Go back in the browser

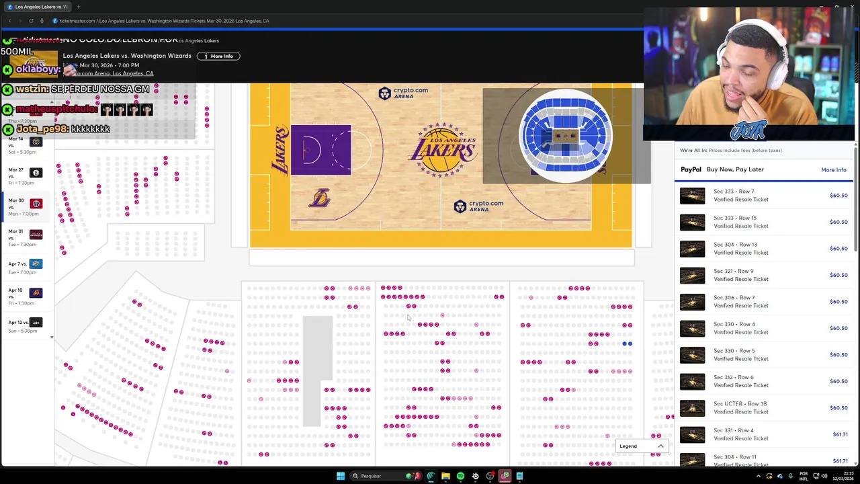pos(9,21)
